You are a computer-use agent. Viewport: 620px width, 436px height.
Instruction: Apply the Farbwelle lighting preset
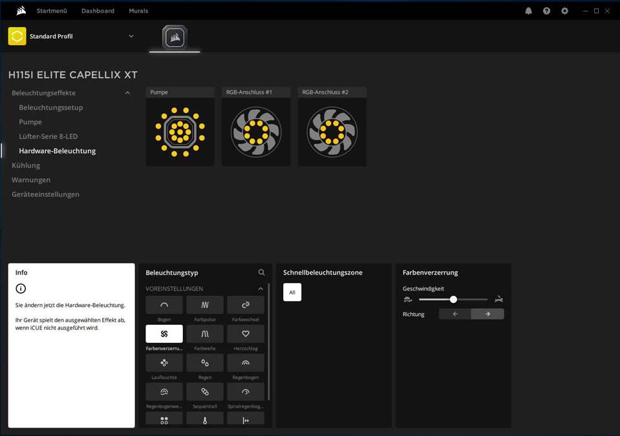[205, 334]
